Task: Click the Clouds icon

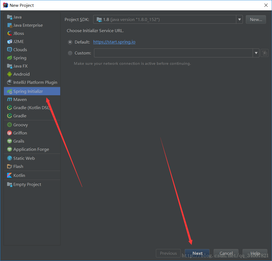Action: [10, 50]
